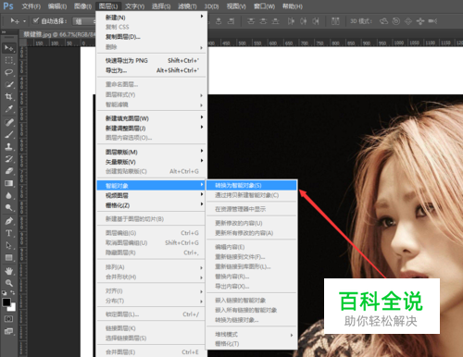Image resolution: width=463 pixels, height=357 pixels.
Task: Click the Change Screen Mode icon
Action: pyautogui.click(x=8, y=331)
